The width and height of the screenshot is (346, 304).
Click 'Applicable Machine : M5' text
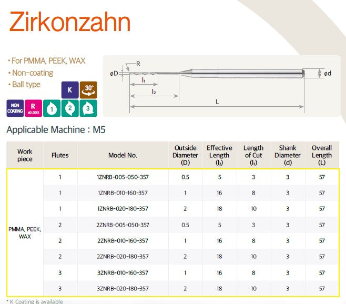56,129
